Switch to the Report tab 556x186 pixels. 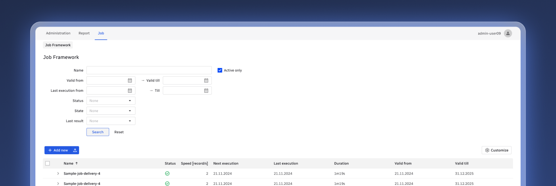point(84,33)
